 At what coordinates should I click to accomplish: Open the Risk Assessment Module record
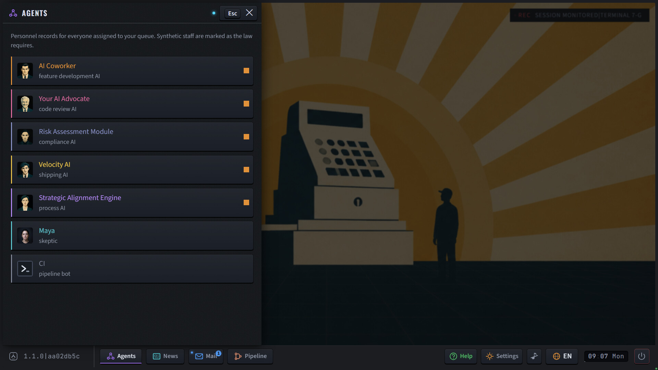[x=132, y=137]
